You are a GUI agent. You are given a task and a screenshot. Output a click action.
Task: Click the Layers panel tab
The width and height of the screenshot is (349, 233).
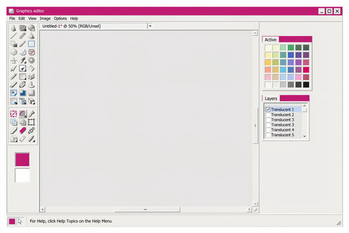pyautogui.click(x=271, y=98)
